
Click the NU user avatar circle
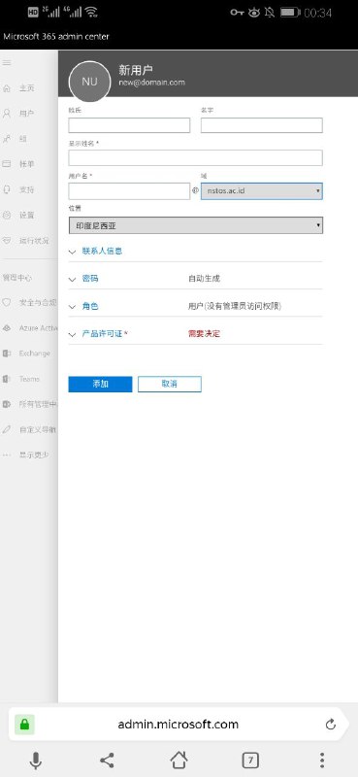point(89,82)
